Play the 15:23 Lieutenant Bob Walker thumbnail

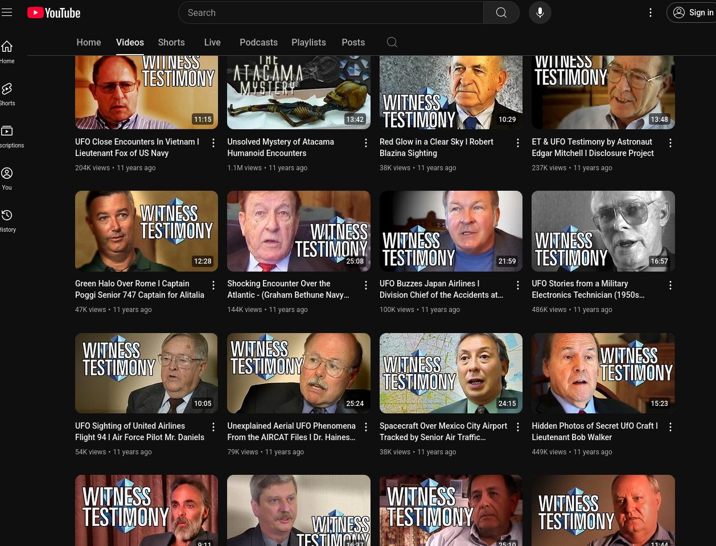point(603,373)
